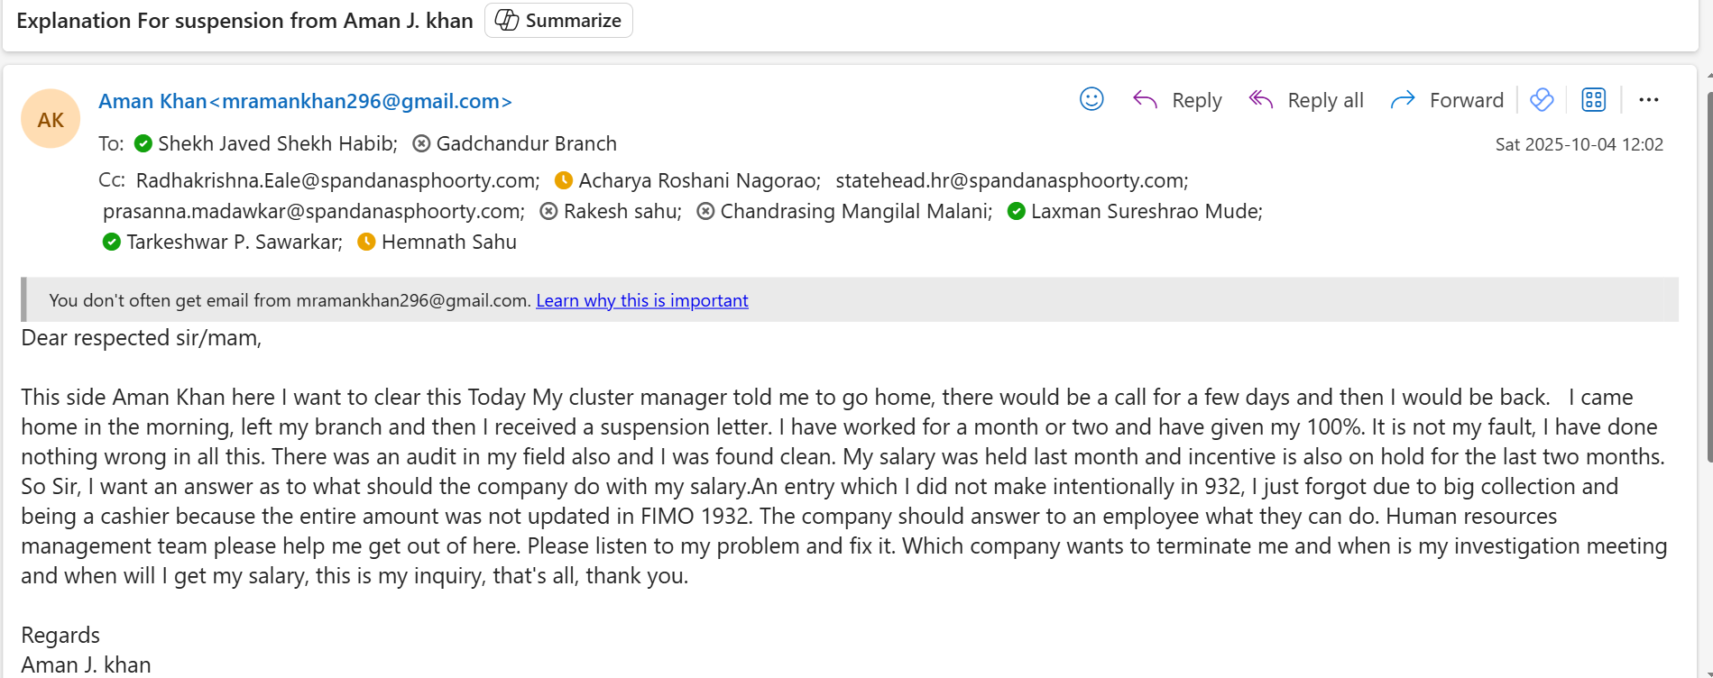Select Cc recipient Laxman Sureshrao Mude

pos(1145,211)
